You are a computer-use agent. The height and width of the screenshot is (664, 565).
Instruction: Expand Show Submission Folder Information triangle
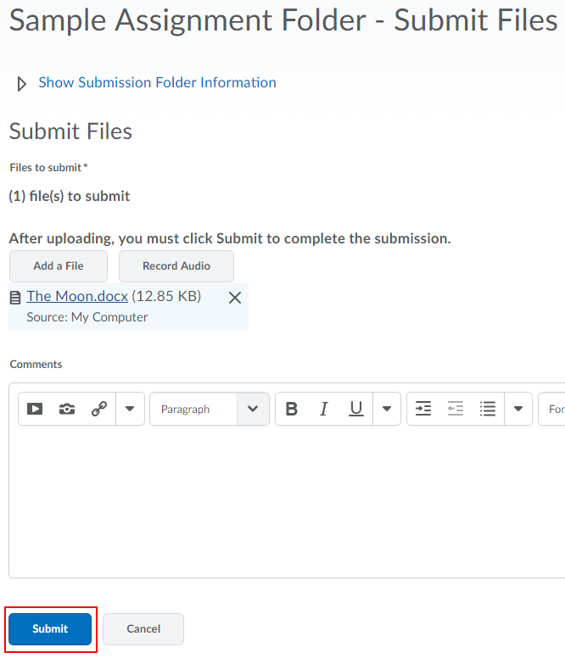coord(21,83)
